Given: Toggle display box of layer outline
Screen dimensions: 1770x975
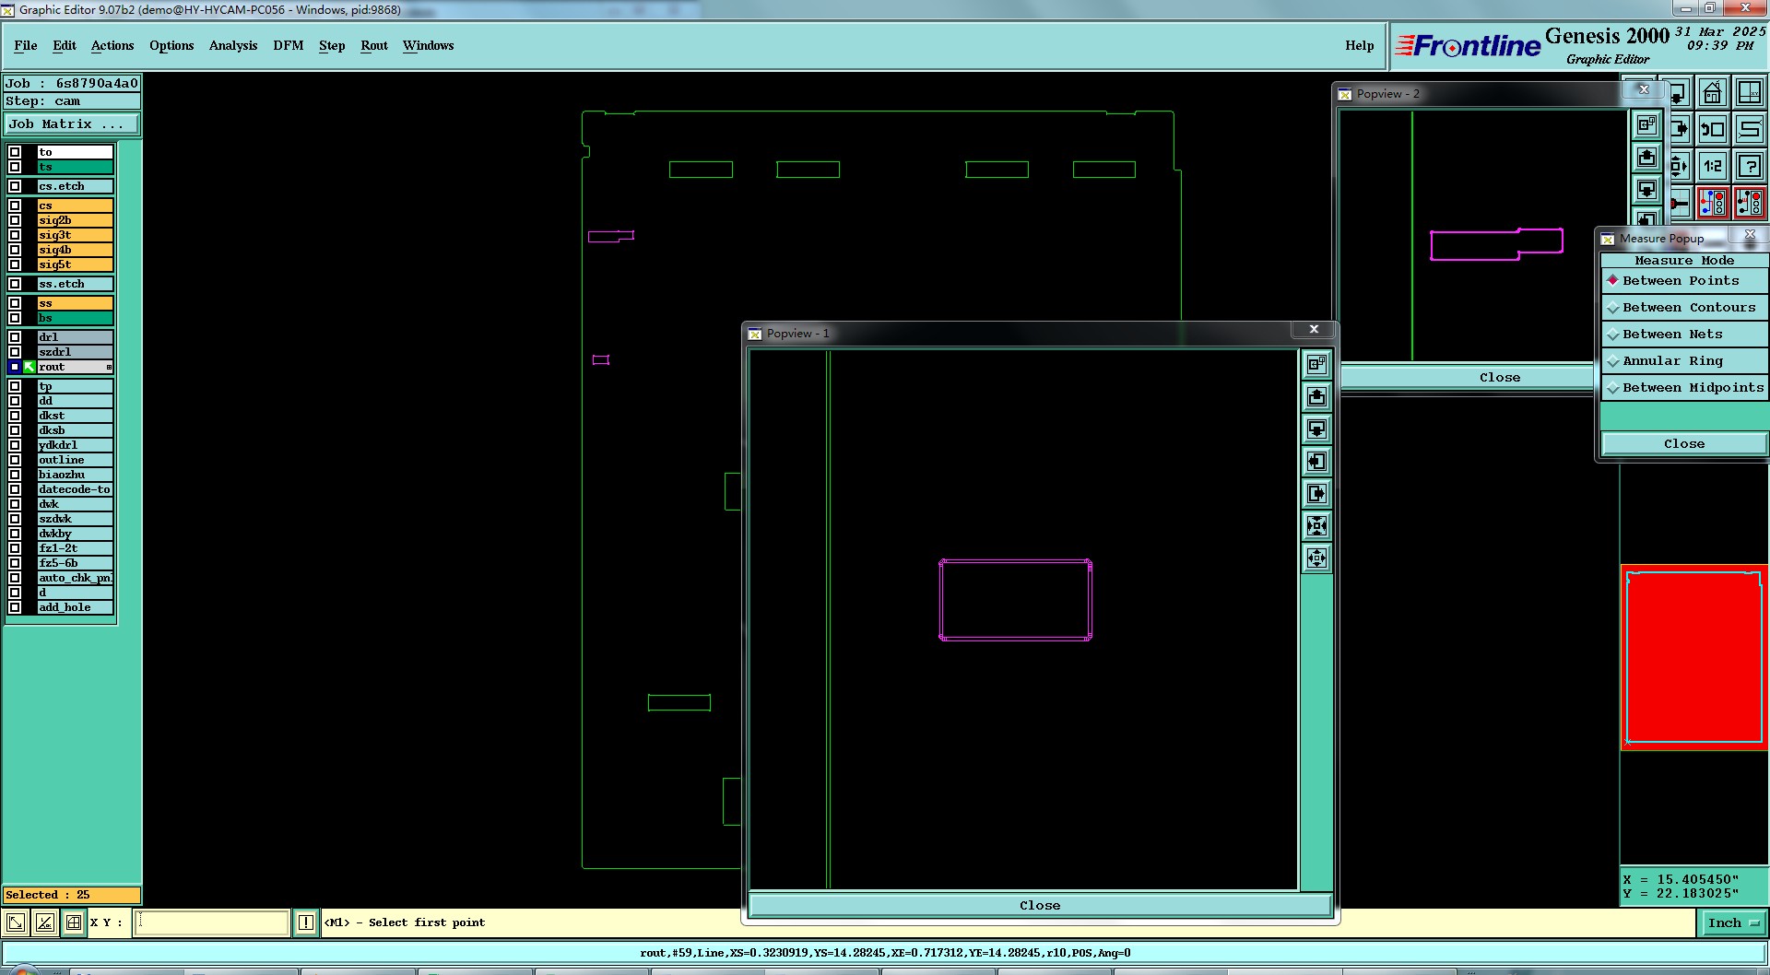Looking at the screenshot, I should [x=15, y=460].
